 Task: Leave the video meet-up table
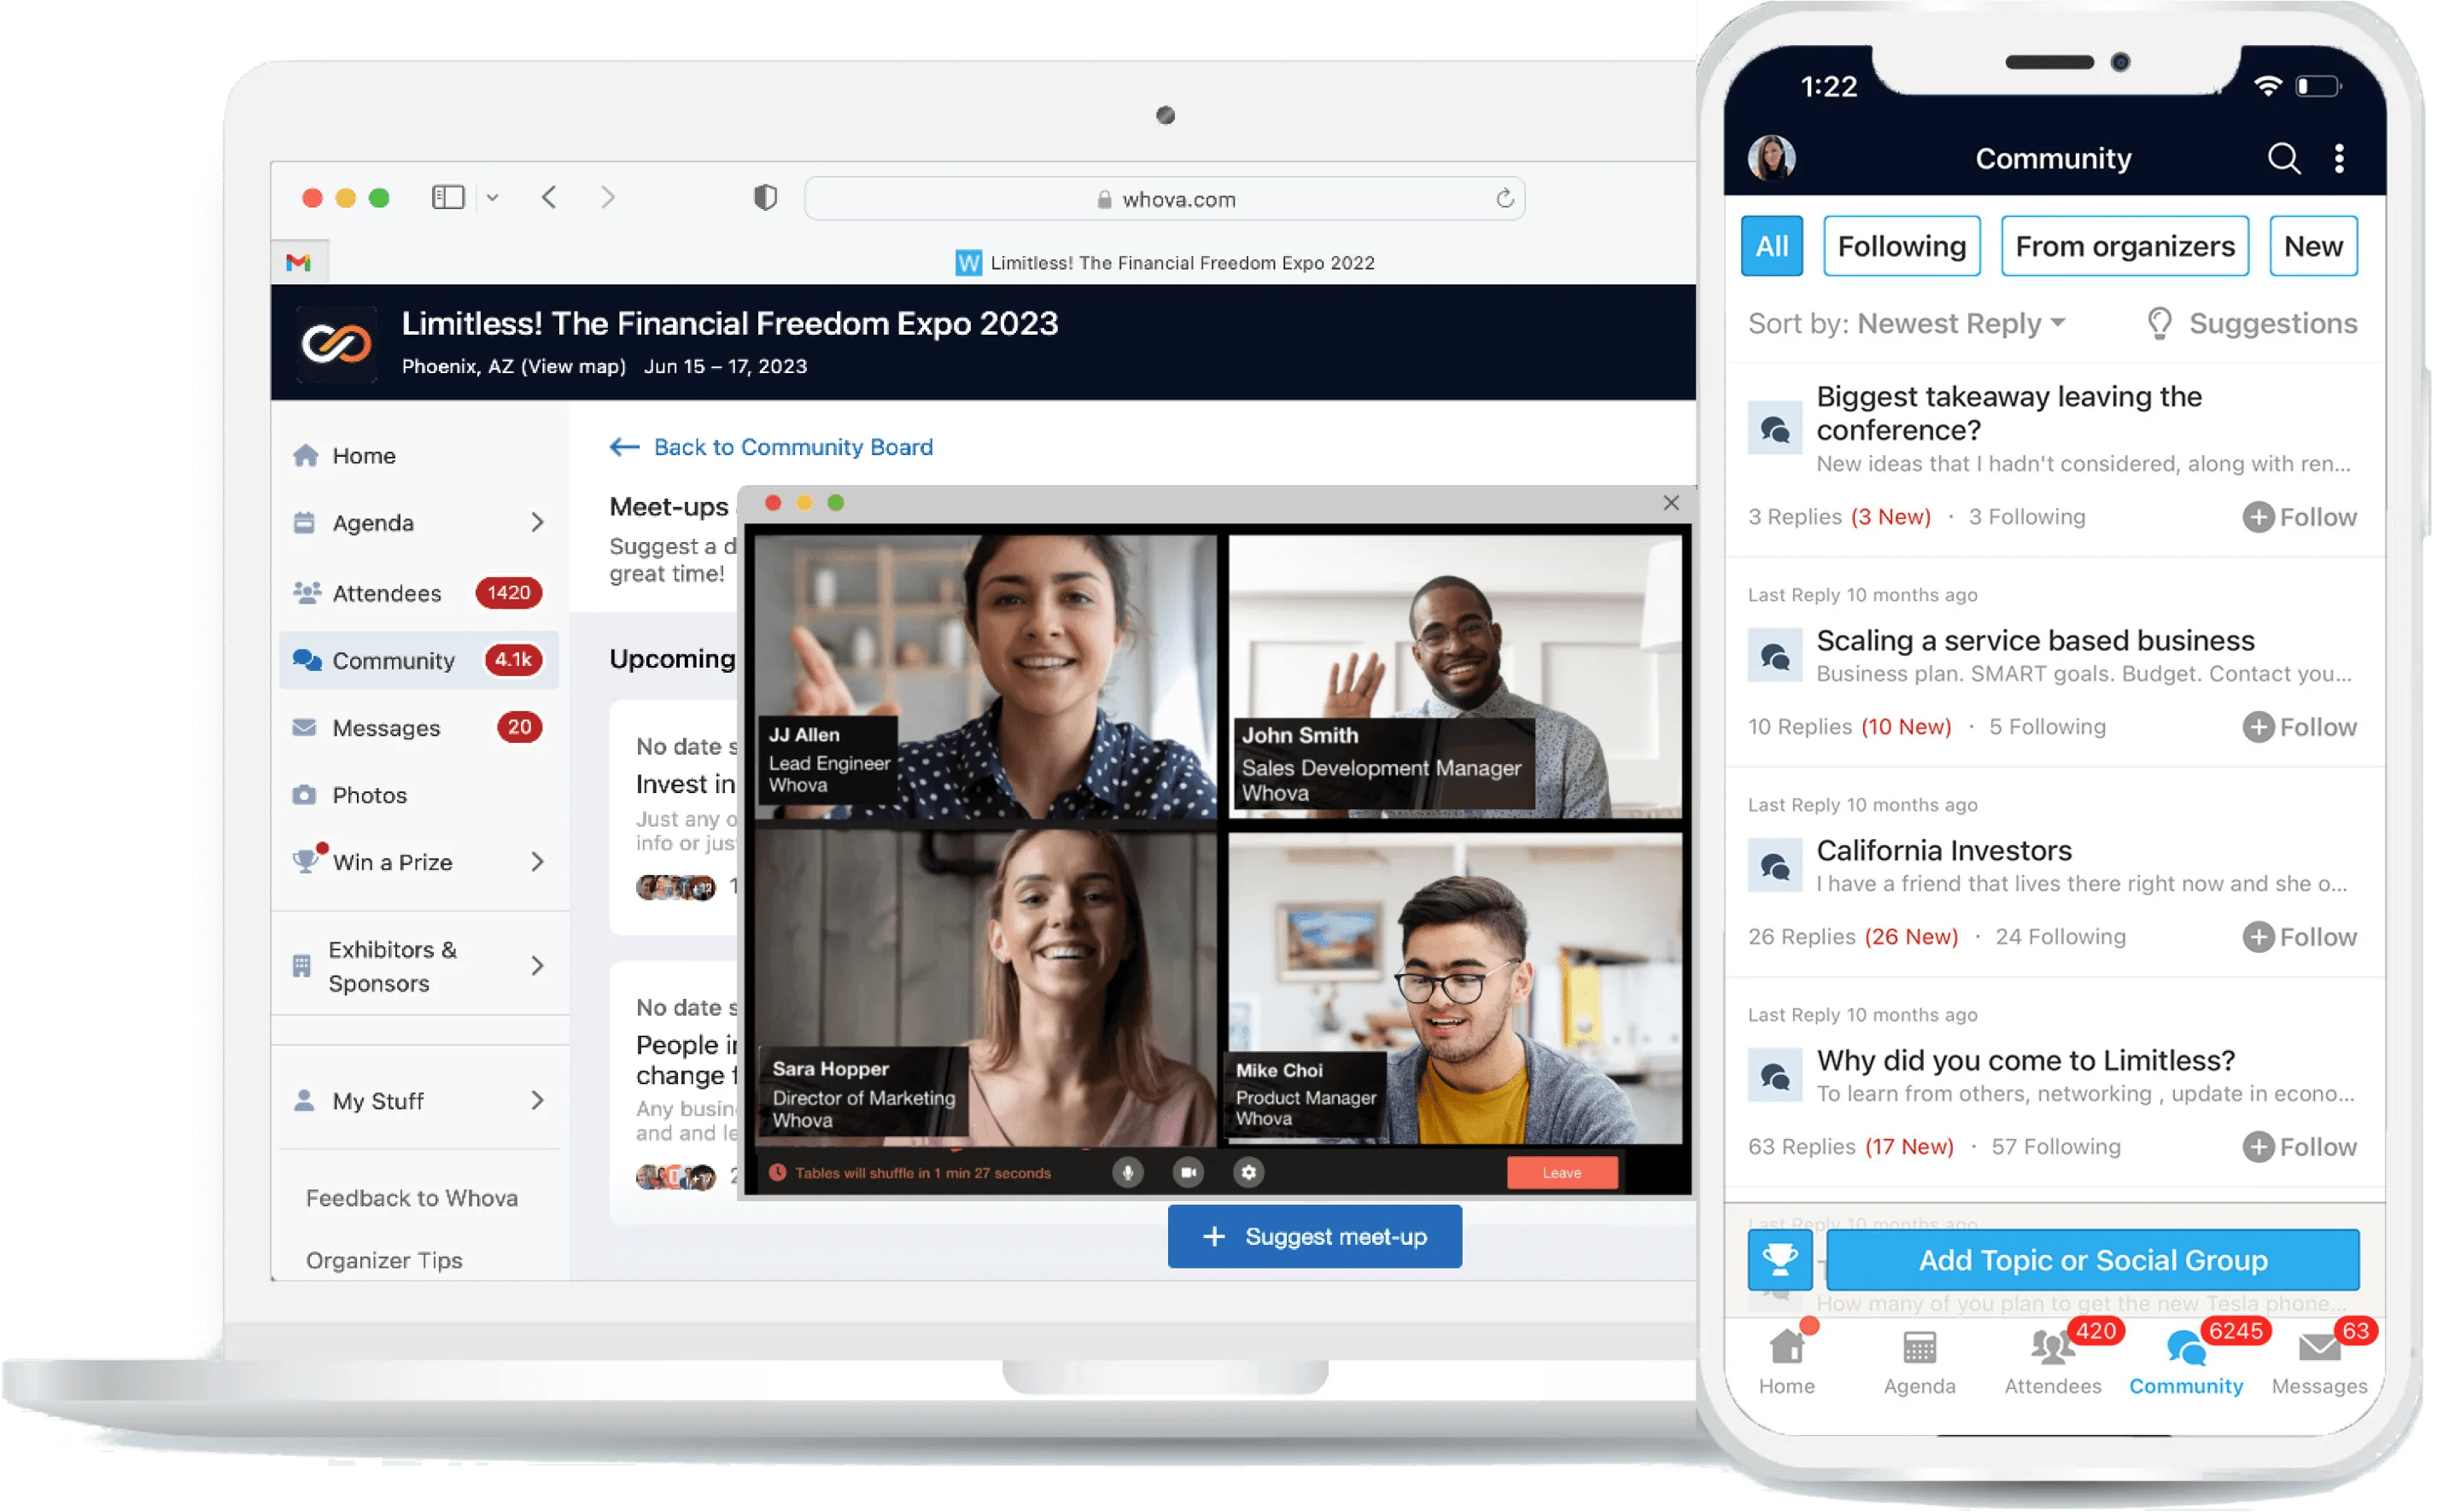[1561, 1173]
